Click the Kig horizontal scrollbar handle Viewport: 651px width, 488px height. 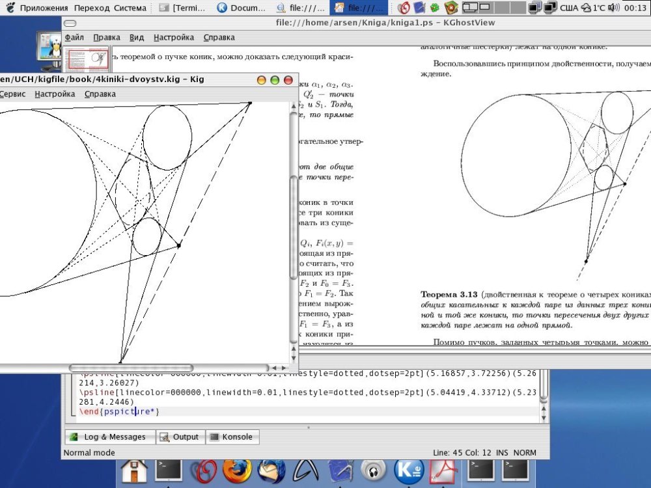tap(131, 368)
